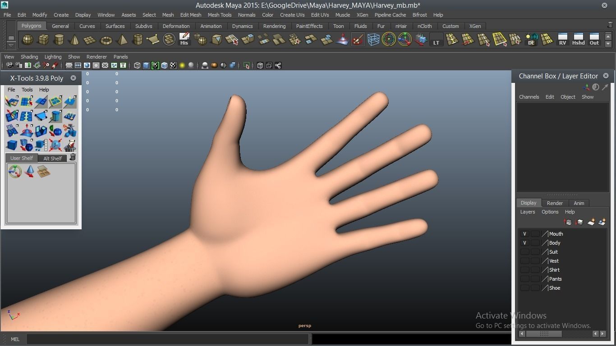The width and height of the screenshot is (616, 346).
Task: Create a polygon pyramid from the shelf
Action: click(122, 40)
